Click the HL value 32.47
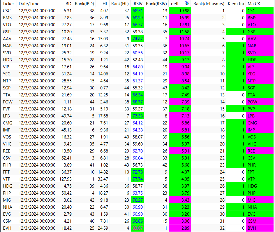The width and height of the screenshot is (275, 232). coord(103,179)
